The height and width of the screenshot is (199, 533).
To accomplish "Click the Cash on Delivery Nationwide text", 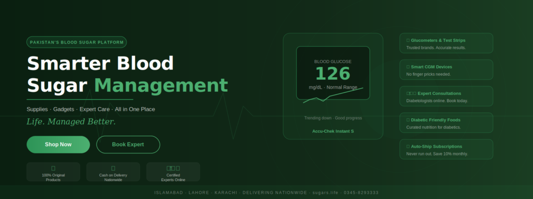I will [x=113, y=178].
